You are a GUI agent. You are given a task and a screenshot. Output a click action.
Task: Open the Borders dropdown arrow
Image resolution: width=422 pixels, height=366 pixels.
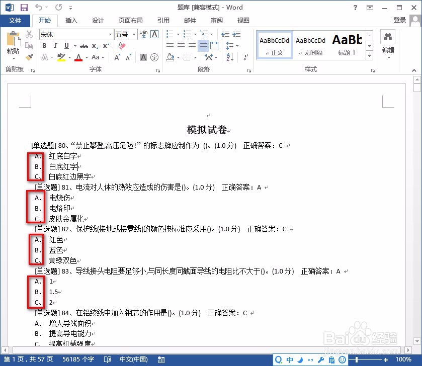(x=195, y=57)
